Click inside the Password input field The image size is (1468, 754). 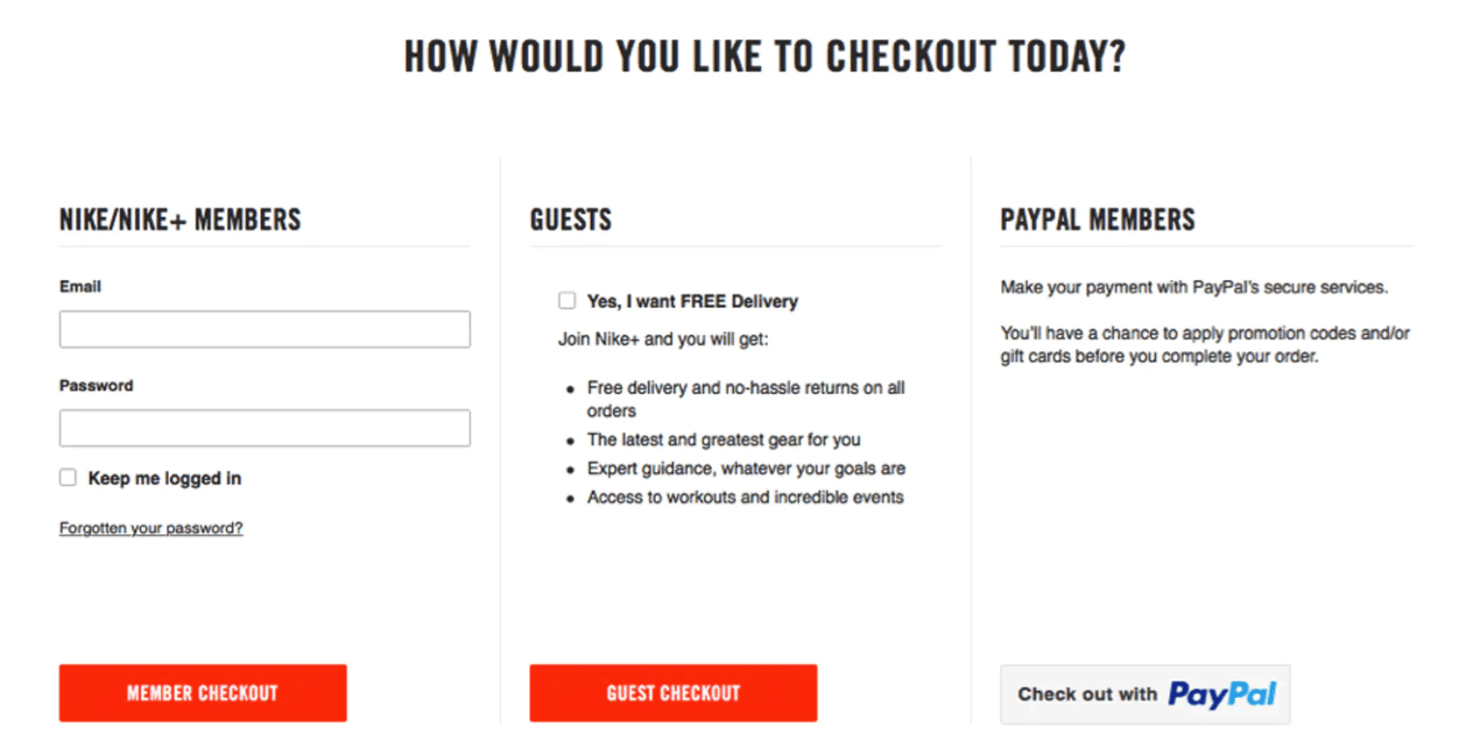(265, 429)
